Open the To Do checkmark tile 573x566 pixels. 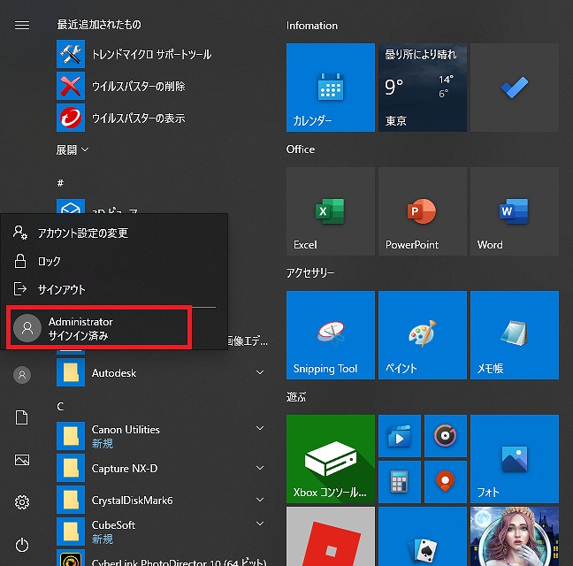(515, 88)
